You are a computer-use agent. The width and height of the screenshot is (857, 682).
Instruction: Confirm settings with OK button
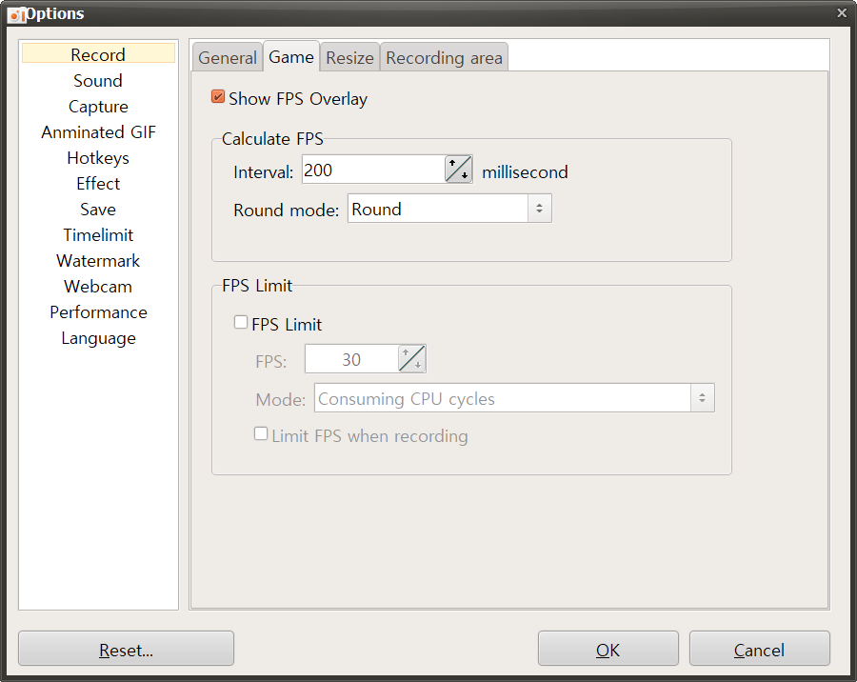(608, 649)
